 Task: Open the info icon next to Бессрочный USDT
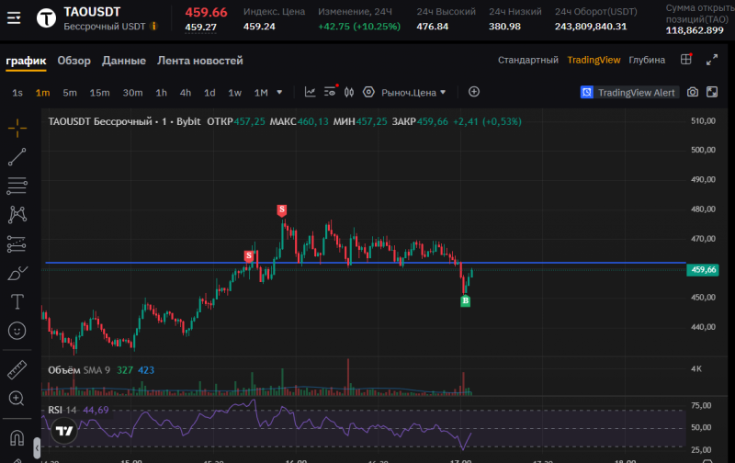(153, 27)
